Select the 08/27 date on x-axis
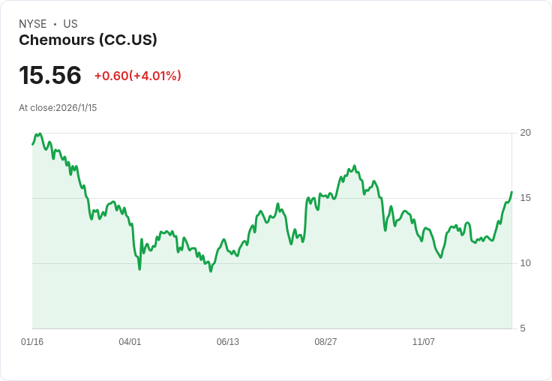The image size is (552, 381). coord(325,341)
